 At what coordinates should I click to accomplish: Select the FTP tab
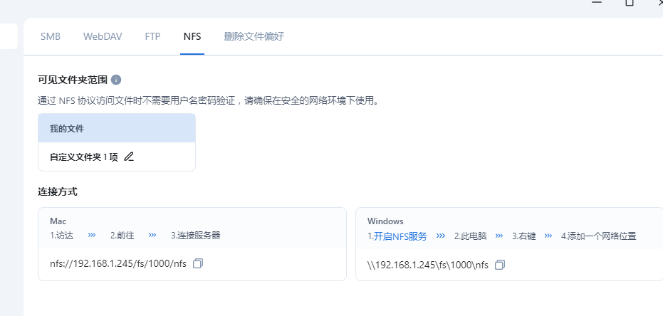coord(152,36)
